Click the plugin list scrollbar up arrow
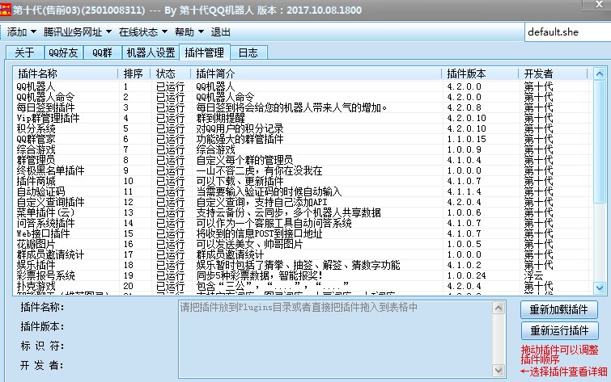The height and width of the screenshot is (382, 611). (600, 73)
